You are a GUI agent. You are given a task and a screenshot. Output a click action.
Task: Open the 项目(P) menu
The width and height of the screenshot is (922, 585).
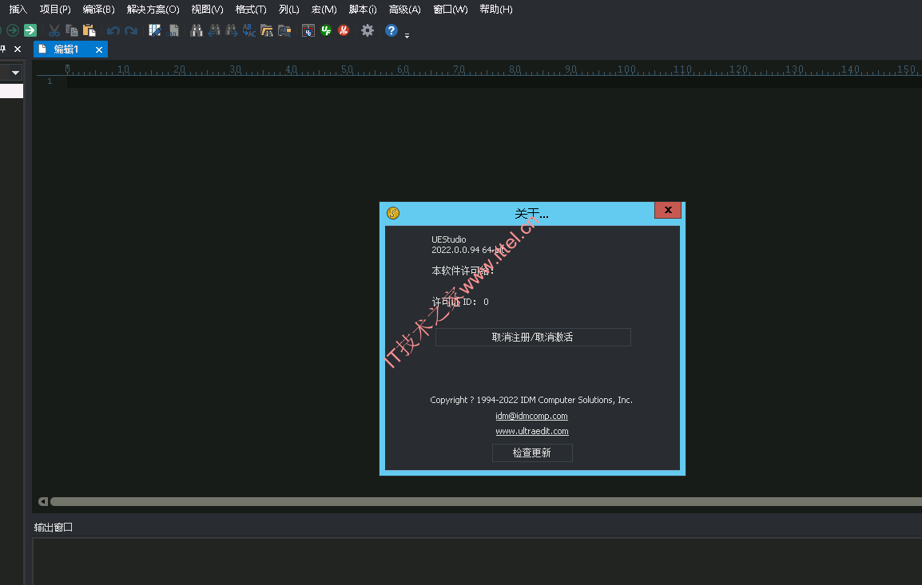[x=55, y=10]
